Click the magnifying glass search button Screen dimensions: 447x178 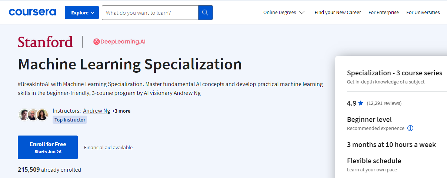tap(205, 13)
